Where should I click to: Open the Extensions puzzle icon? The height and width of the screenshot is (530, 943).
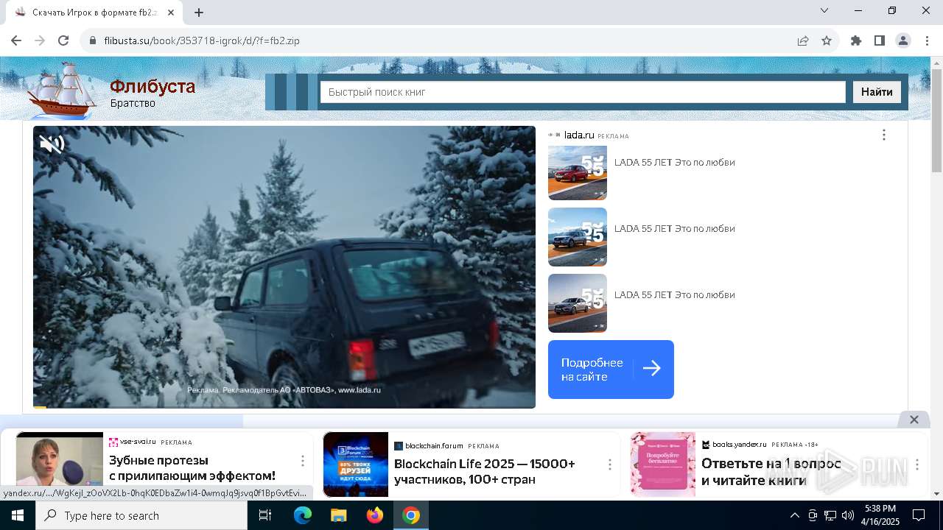[856, 40]
